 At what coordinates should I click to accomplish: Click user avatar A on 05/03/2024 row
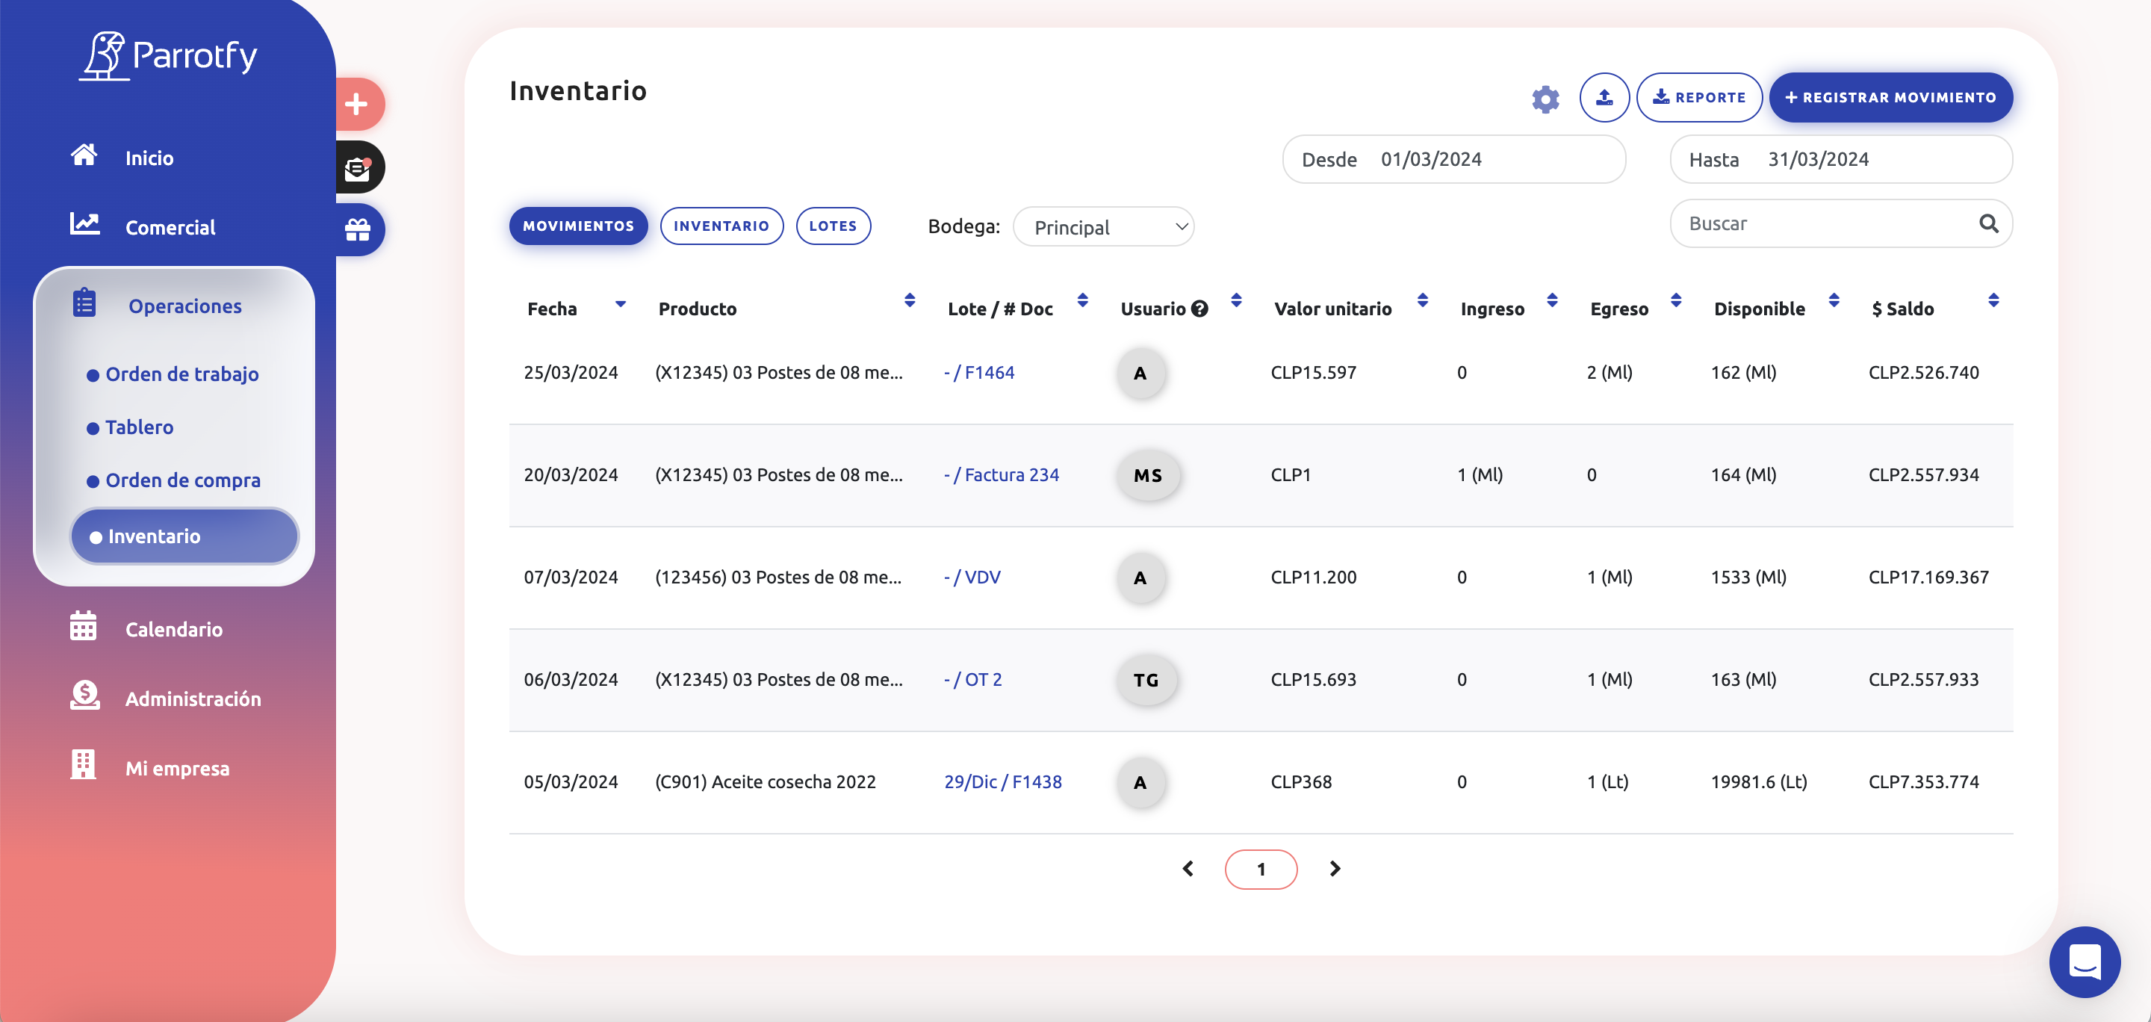1140,782
